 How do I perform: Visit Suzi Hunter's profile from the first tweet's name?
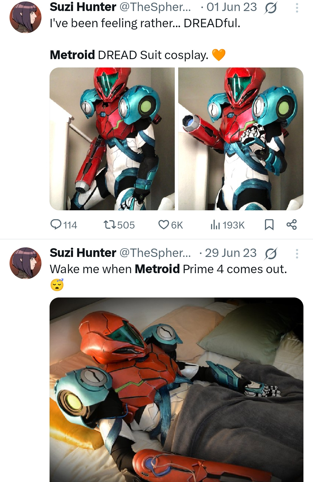83,7
